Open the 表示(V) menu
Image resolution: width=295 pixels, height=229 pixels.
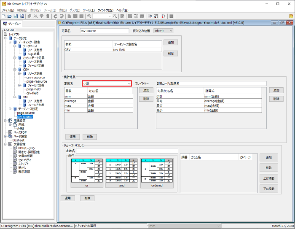35,10
